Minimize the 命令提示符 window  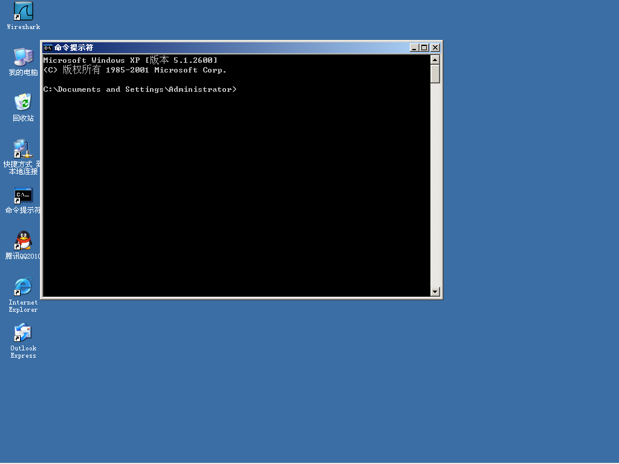(x=414, y=48)
